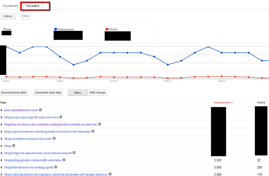Open external link icon next to /blog/
269x176 pixels.
(x=14, y=146)
